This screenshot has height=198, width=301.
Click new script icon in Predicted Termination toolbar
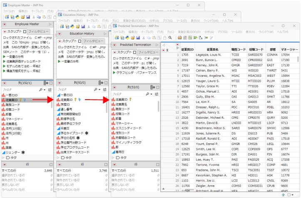(x=122, y=38)
